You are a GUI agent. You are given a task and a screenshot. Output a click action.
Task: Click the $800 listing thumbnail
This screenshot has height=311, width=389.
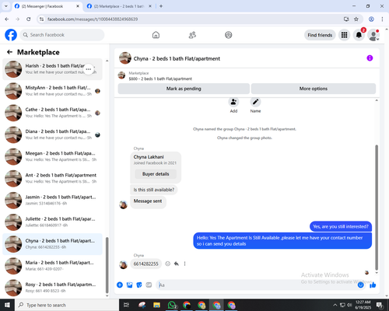(121, 75)
